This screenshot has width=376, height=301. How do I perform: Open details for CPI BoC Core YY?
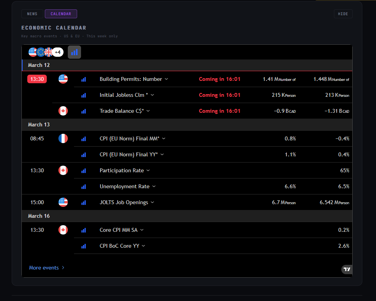coord(123,246)
